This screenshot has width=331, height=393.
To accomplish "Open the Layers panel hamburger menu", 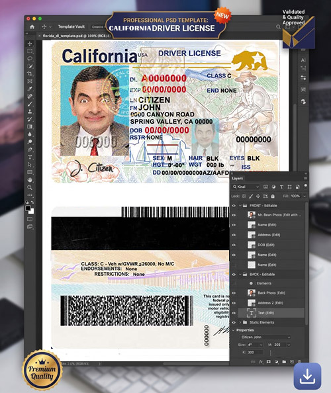I will click(x=305, y=179).
